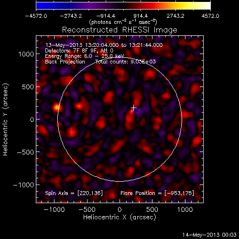Click the Back Projection label
The height and width of the screenshot is (239, 239).
click(65, 62)
